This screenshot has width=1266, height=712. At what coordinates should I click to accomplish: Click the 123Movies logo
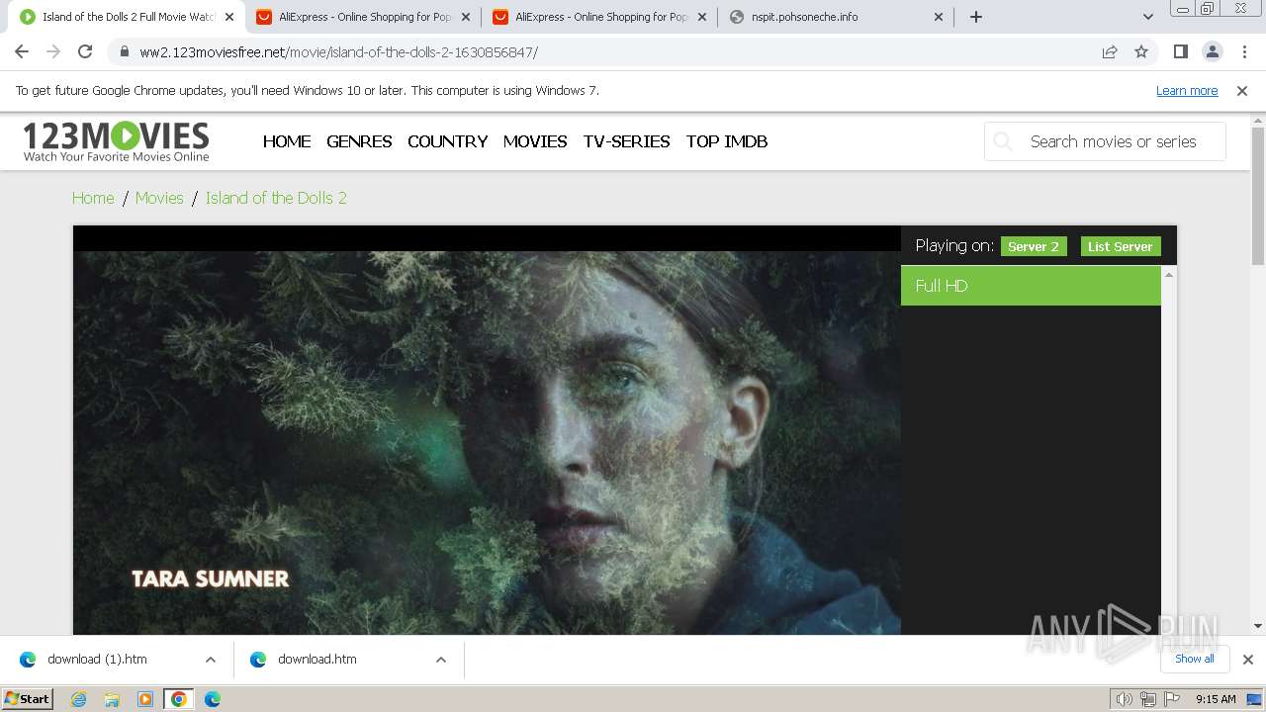116,141
